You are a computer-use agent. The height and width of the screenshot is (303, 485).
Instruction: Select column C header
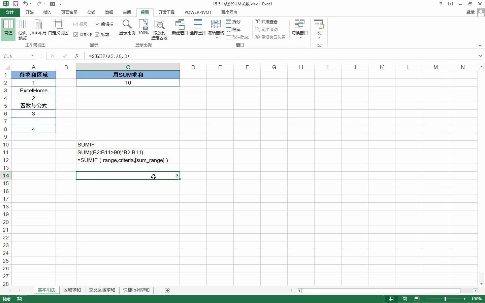tap(128, 67)
